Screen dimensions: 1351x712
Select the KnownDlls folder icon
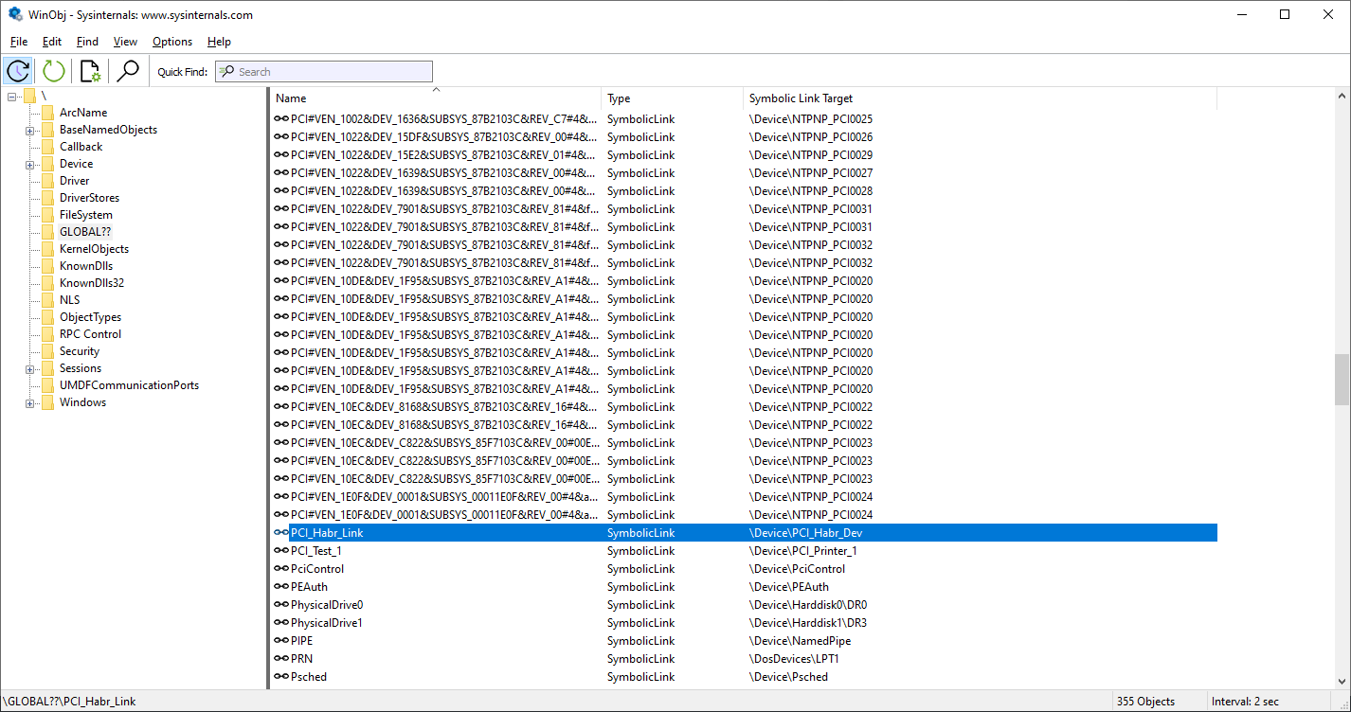47,266
